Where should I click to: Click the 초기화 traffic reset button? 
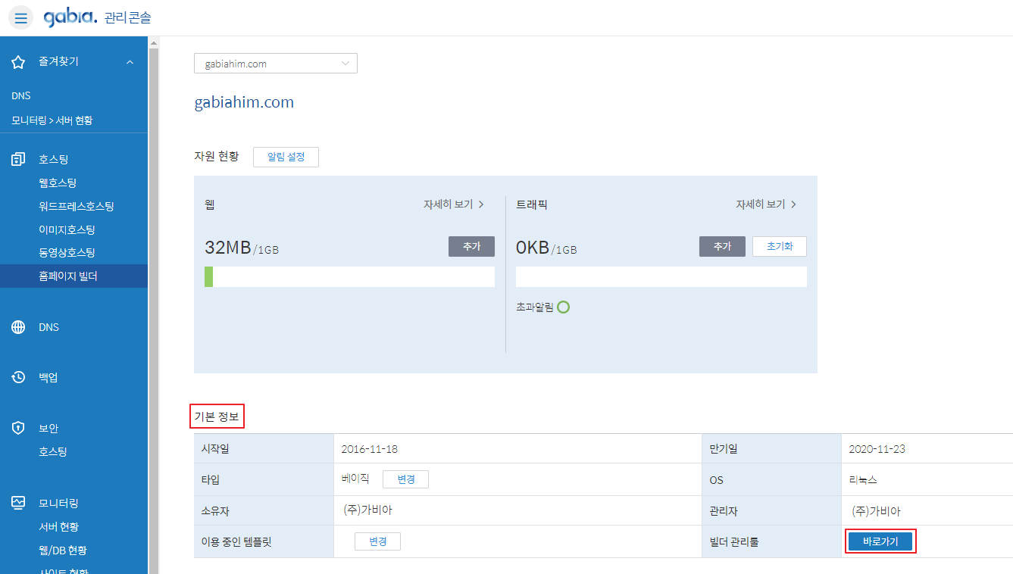tap(780, 247)
